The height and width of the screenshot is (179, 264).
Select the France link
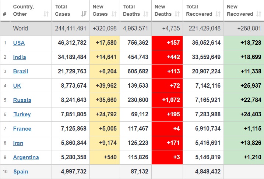click(22, 129)
